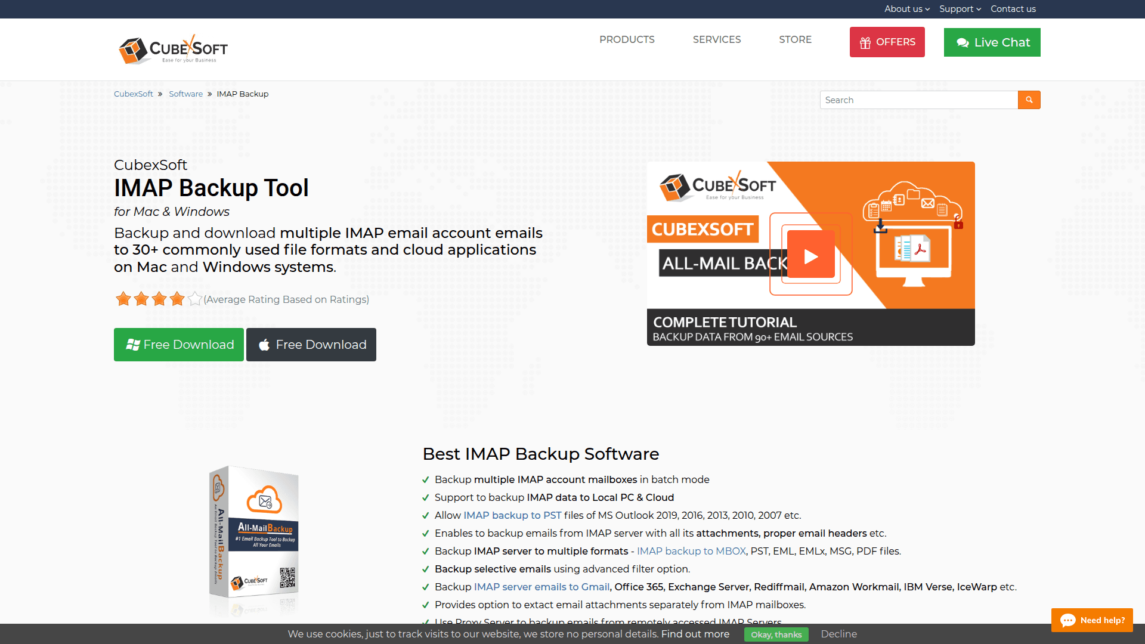1145x644 pixels.
Task: Click the fifth empty rating star
Action: click(195, 299)
